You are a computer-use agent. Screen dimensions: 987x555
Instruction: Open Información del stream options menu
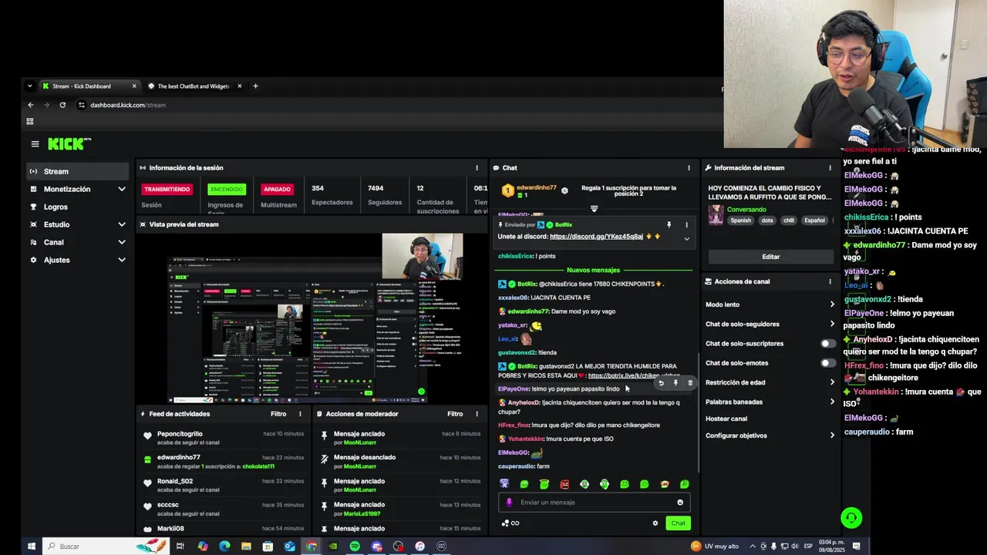[x=830, y=168]
